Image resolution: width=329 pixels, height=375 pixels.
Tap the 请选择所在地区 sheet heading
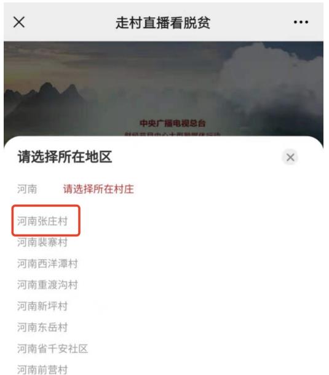[65, 157]
